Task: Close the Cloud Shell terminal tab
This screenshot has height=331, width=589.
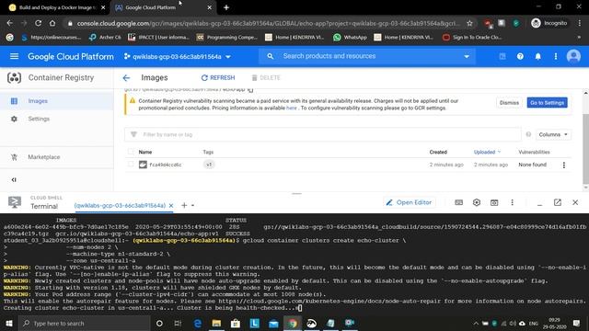Action: click(x=171, y=206)
